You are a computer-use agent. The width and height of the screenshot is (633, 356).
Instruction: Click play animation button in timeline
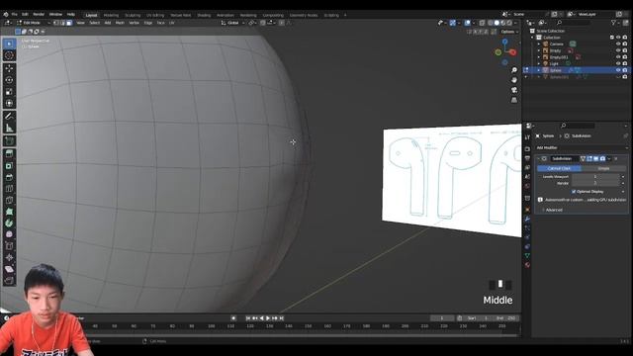268,318
